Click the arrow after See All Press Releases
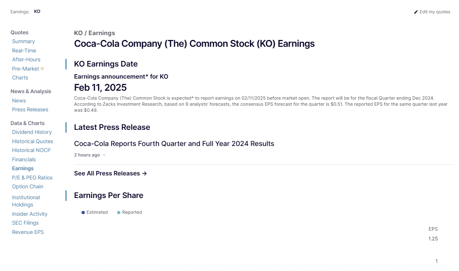This screenshot has width=459, height=271. (145, 173)
